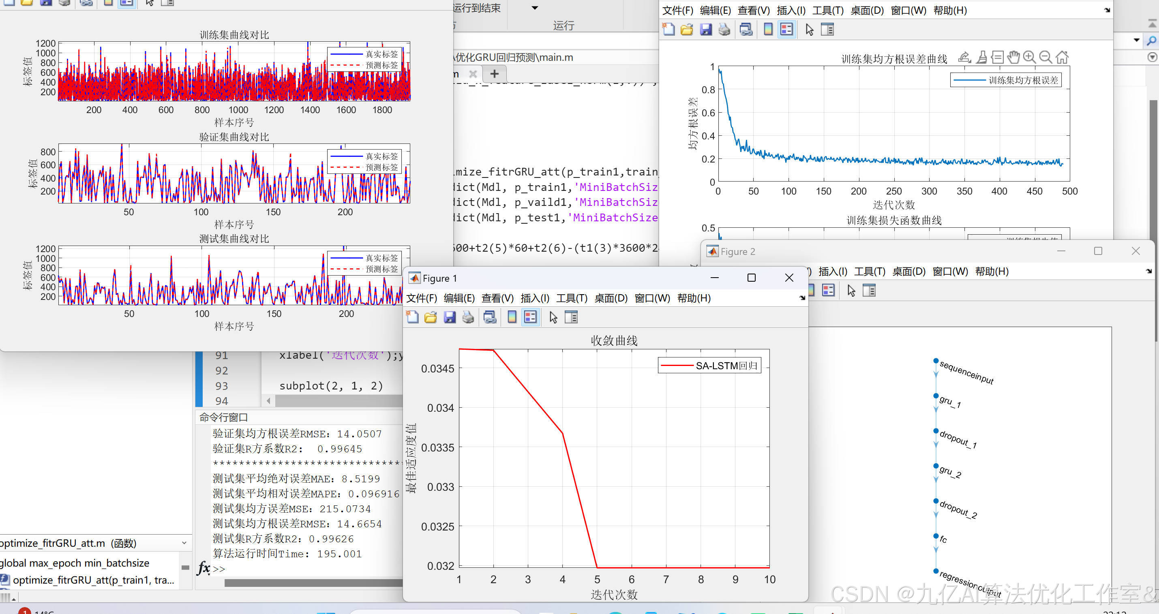Screen dimensions: 1159x614
Task: Click the dock arrow in Figure 1 menu bar
Action: pyautogui.click(x=802, y=298)
